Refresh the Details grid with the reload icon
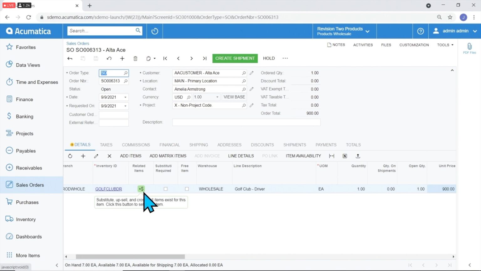The image size is (481, 271). pos(70,156)
